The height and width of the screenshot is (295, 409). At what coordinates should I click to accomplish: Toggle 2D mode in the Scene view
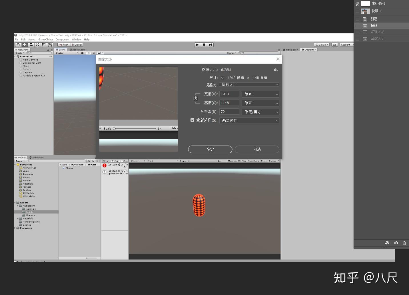82,53
